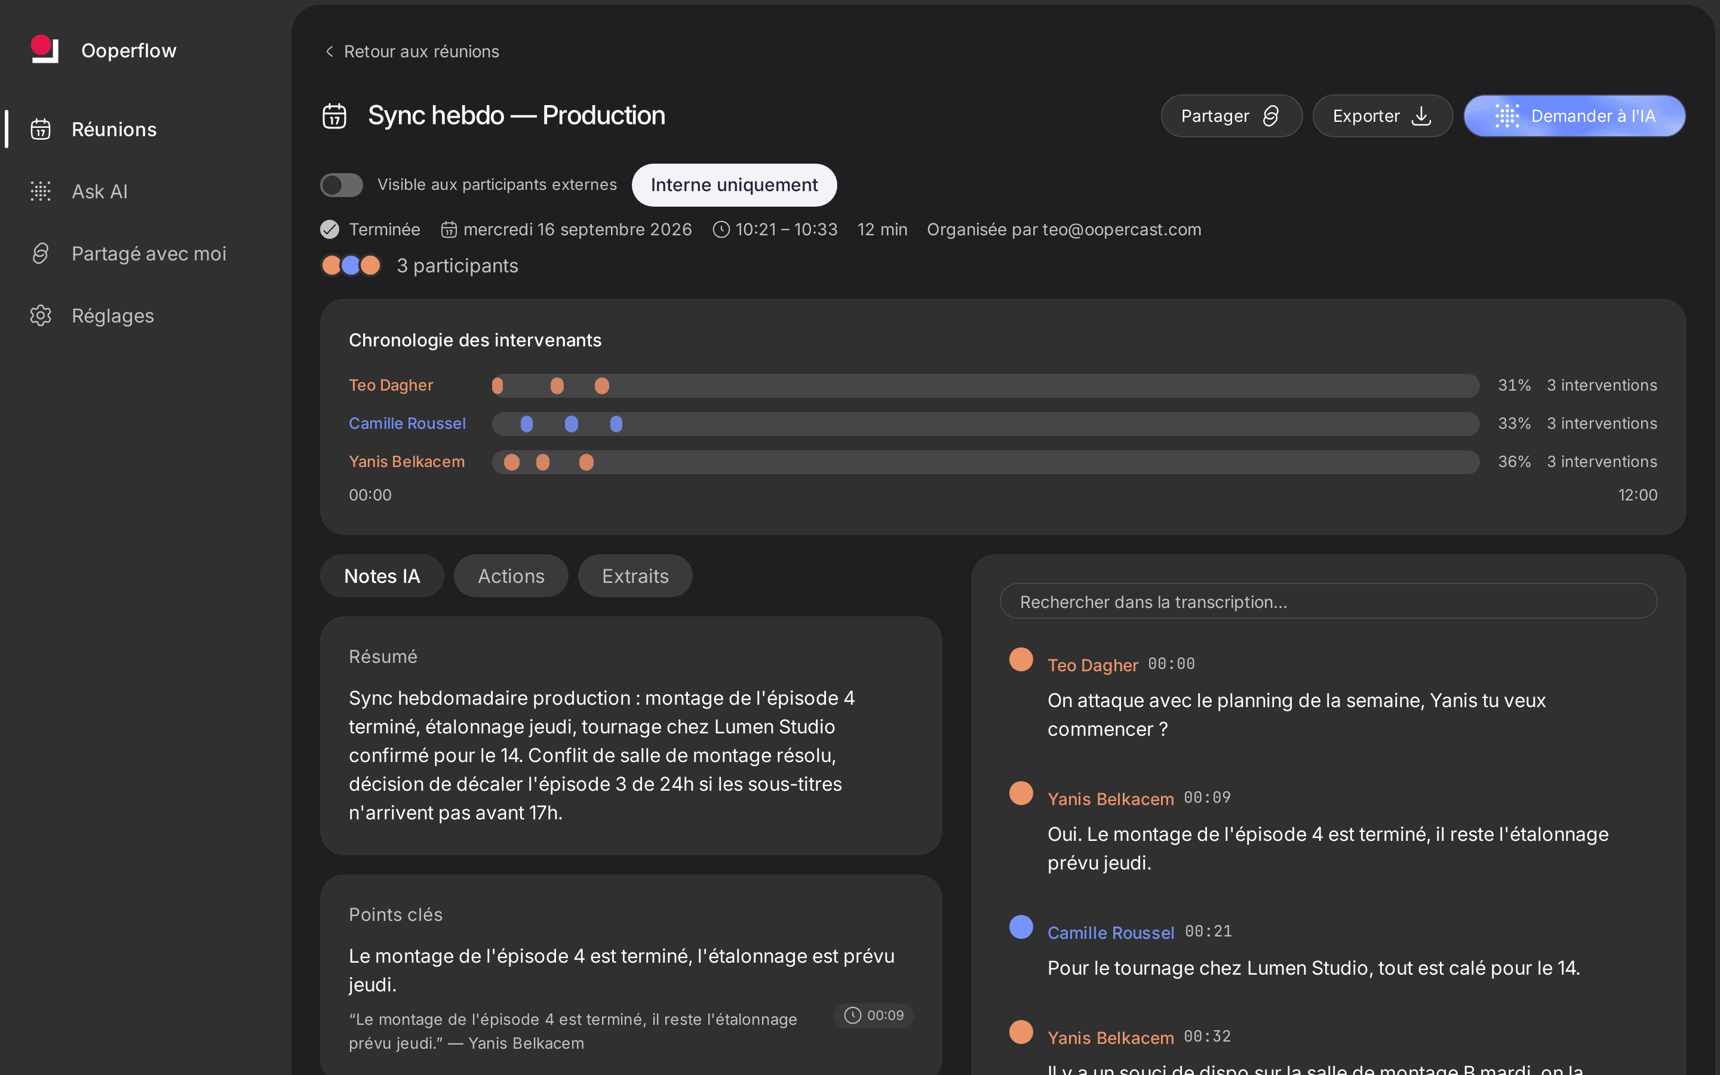
Task: Click the 36% value for Yanis Belkacem
Action: coord(1514,462)
